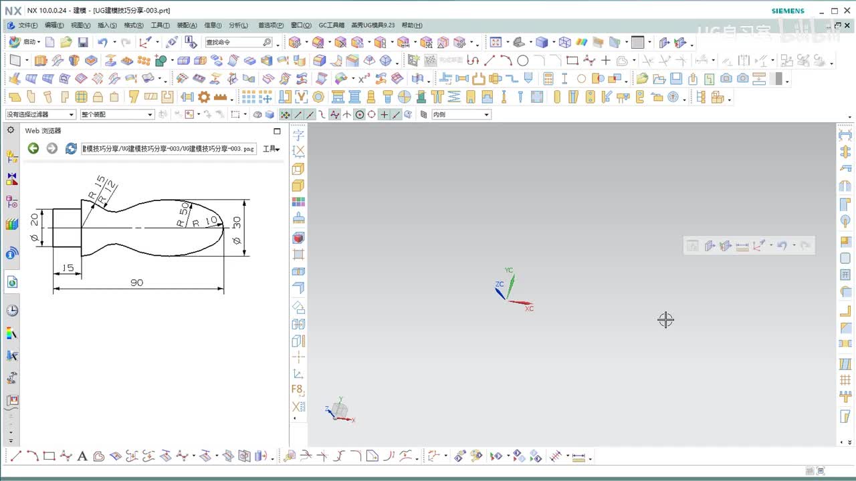Expand the floating toolbar undo dropdown
Image resolution: width=856 pixels, height=481 pixels.
[x=794, y=247]
